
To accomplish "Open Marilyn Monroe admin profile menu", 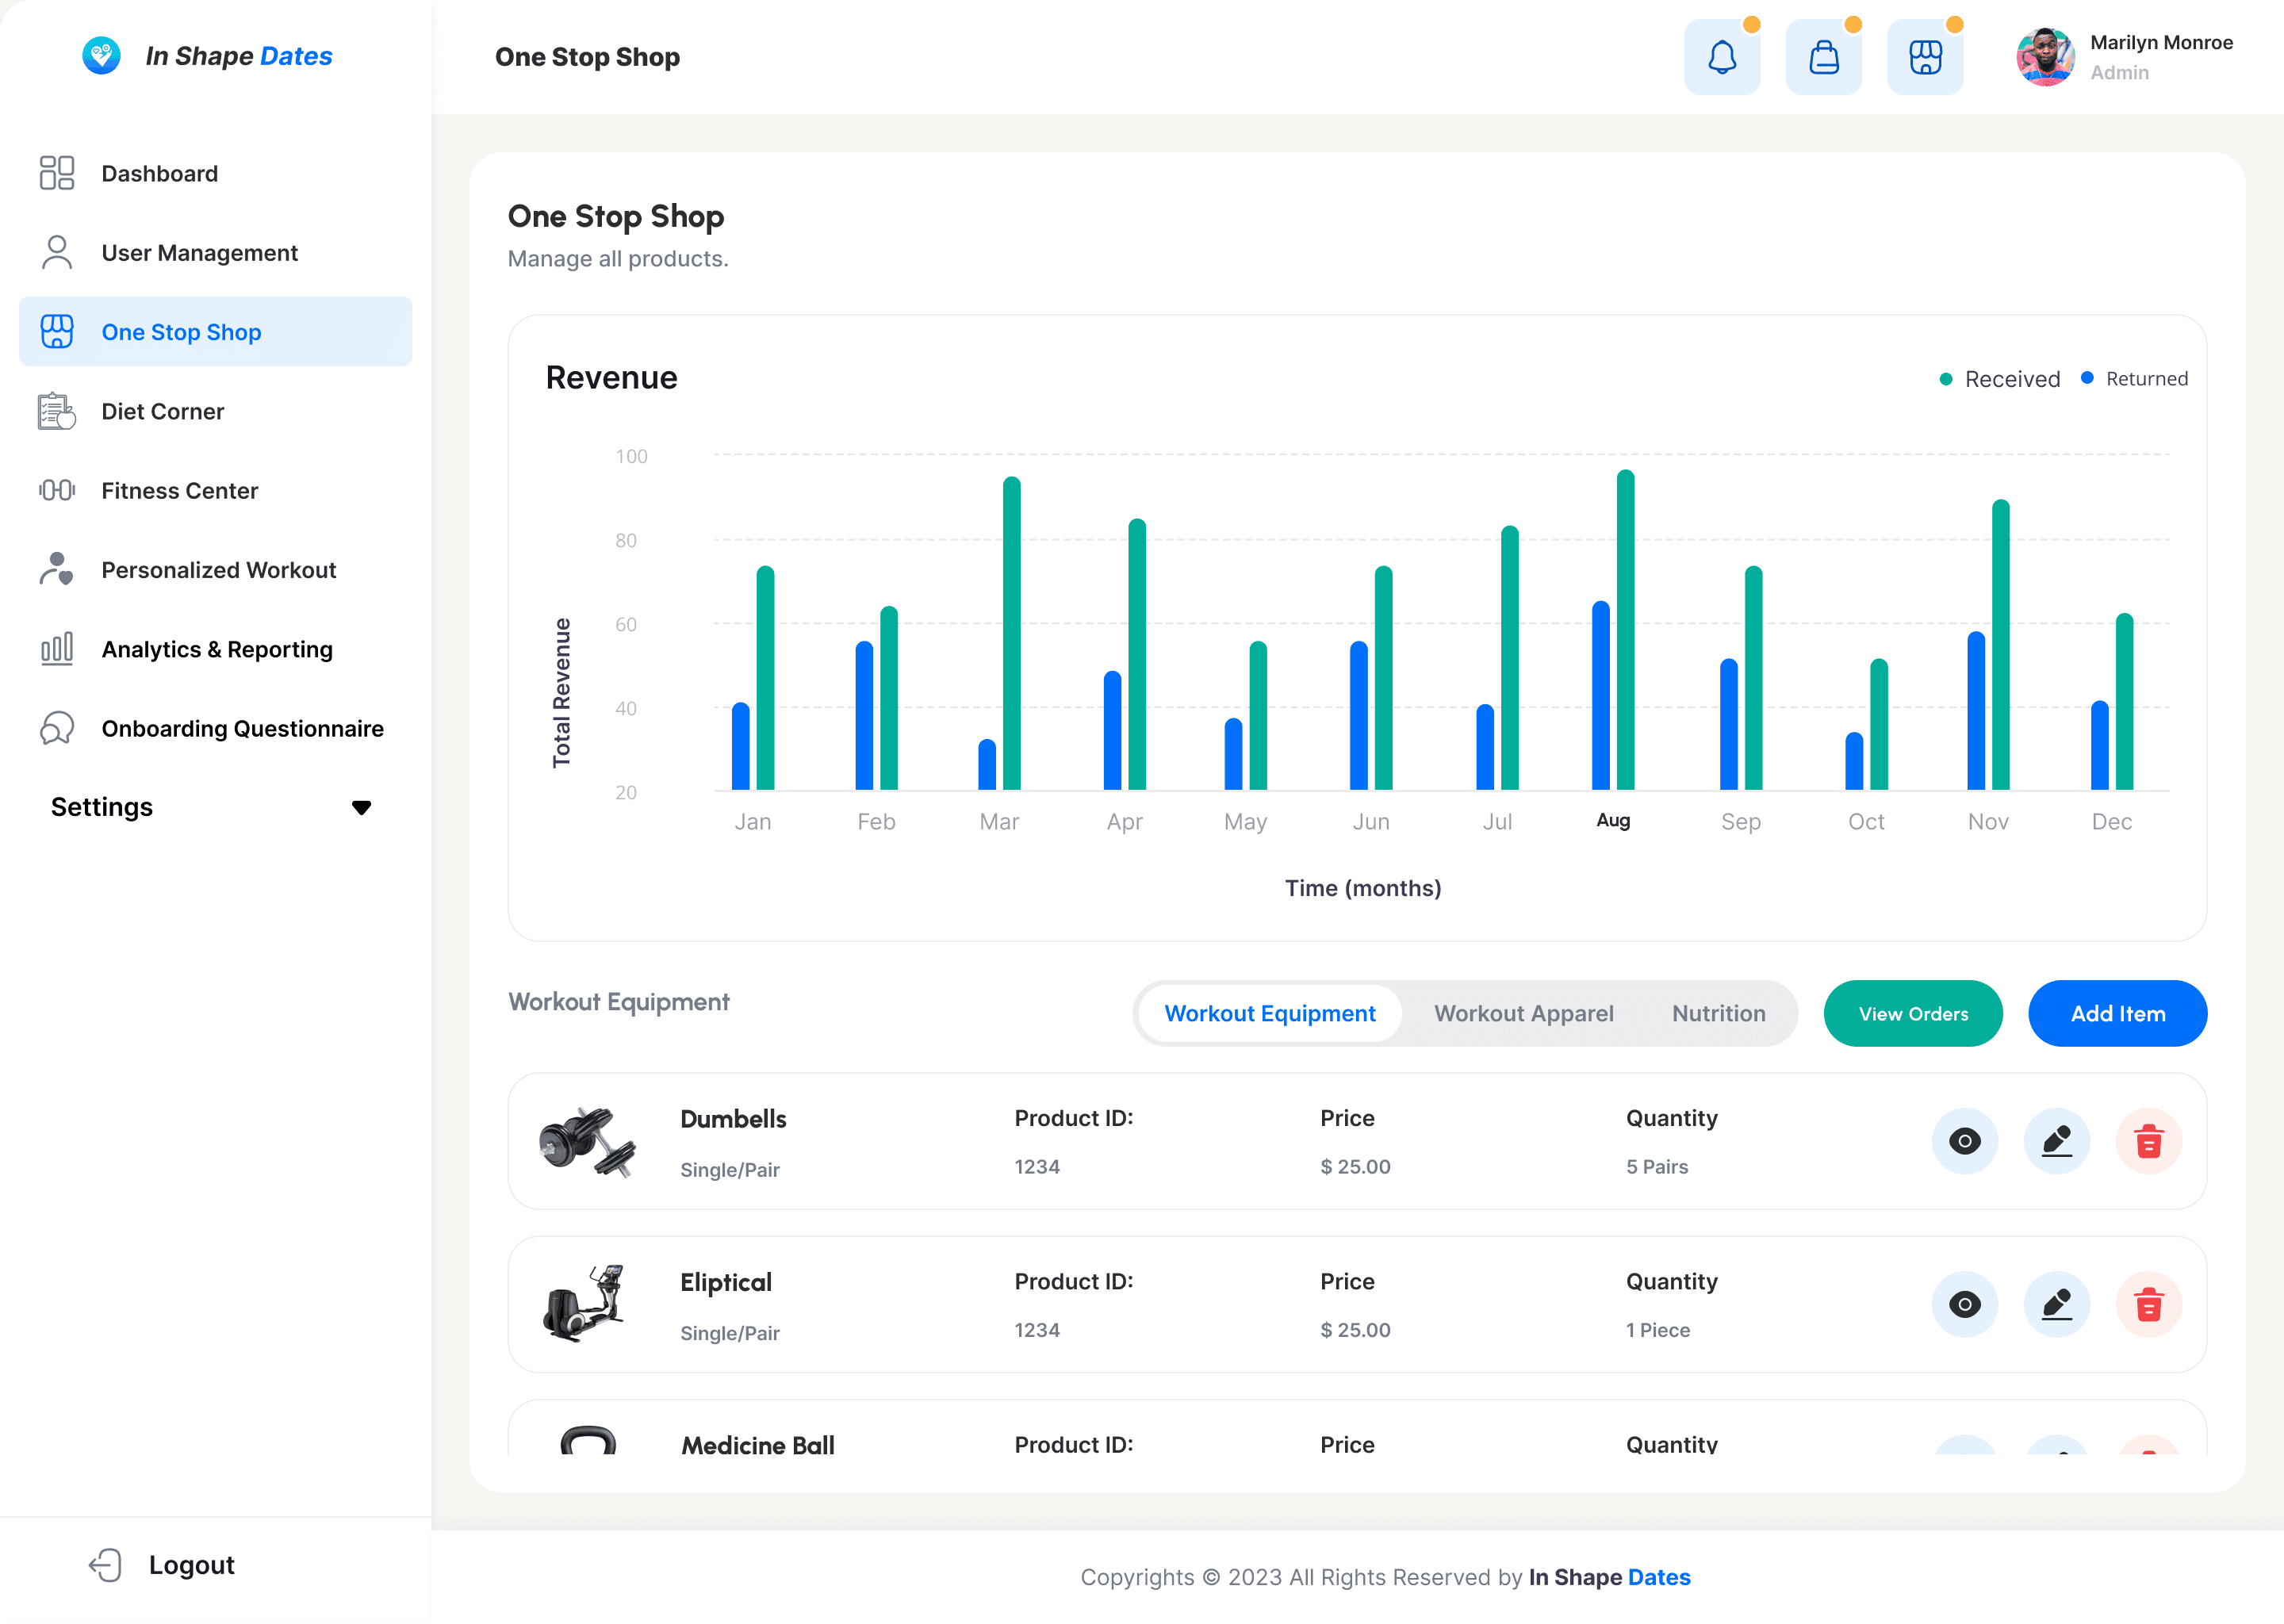I will pyautogui.click(x=2124, y=57).
